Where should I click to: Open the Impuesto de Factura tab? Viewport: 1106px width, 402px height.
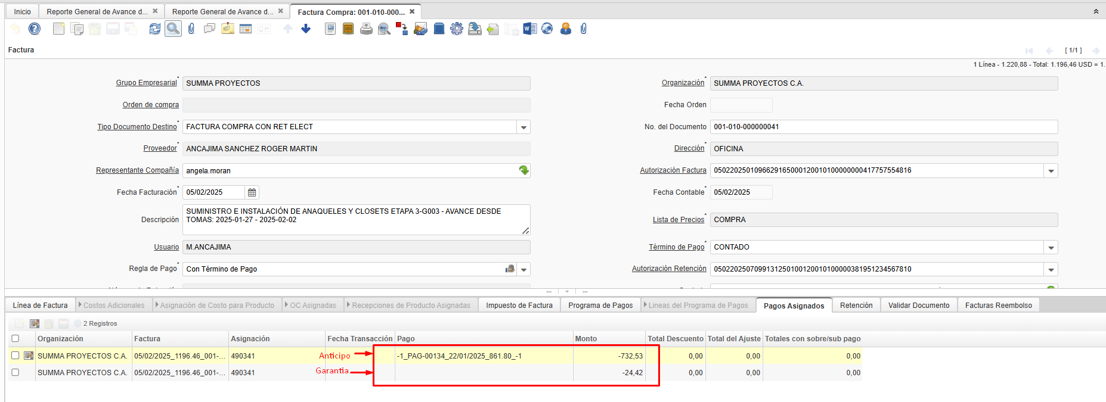click(519, 306)
